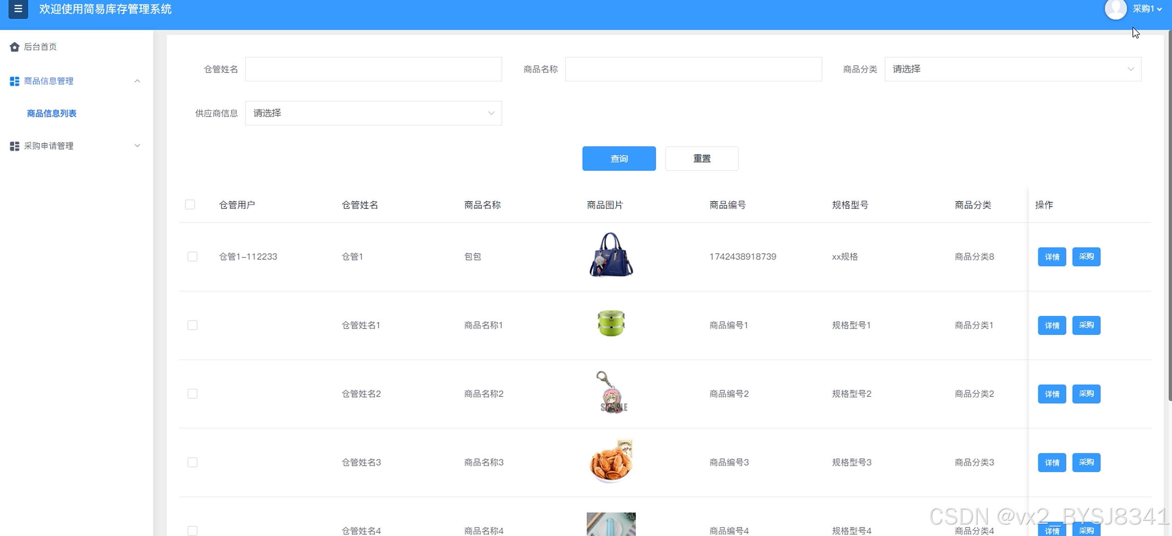Click the home icon beside 后台首页
The height and width of the screenshot is (536, 1172).
15,47
